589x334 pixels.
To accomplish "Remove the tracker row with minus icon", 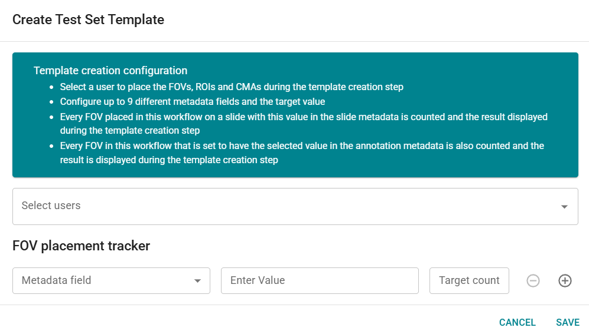I will tap(533, 281).
